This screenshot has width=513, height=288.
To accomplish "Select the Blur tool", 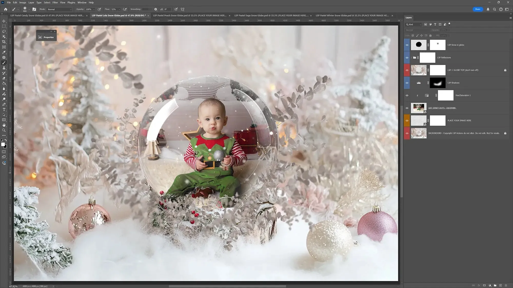I will click(x=4, y=89).
